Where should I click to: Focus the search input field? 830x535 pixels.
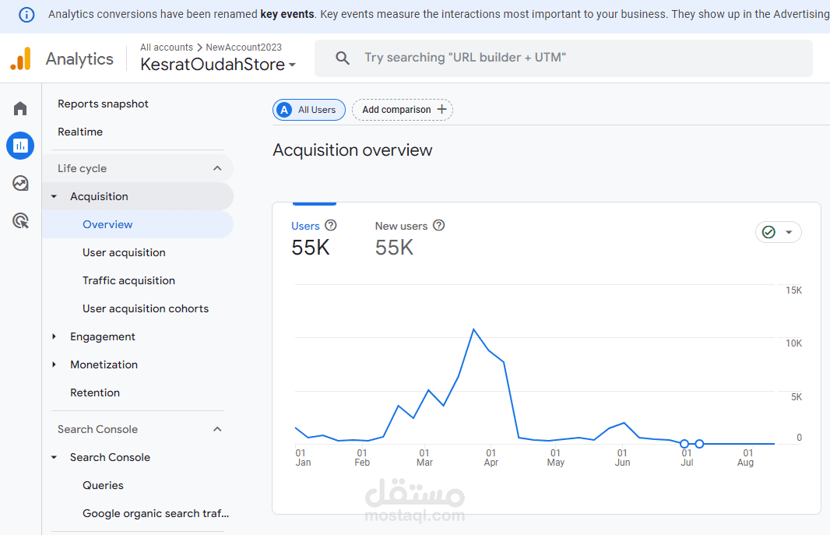point(563,58)
